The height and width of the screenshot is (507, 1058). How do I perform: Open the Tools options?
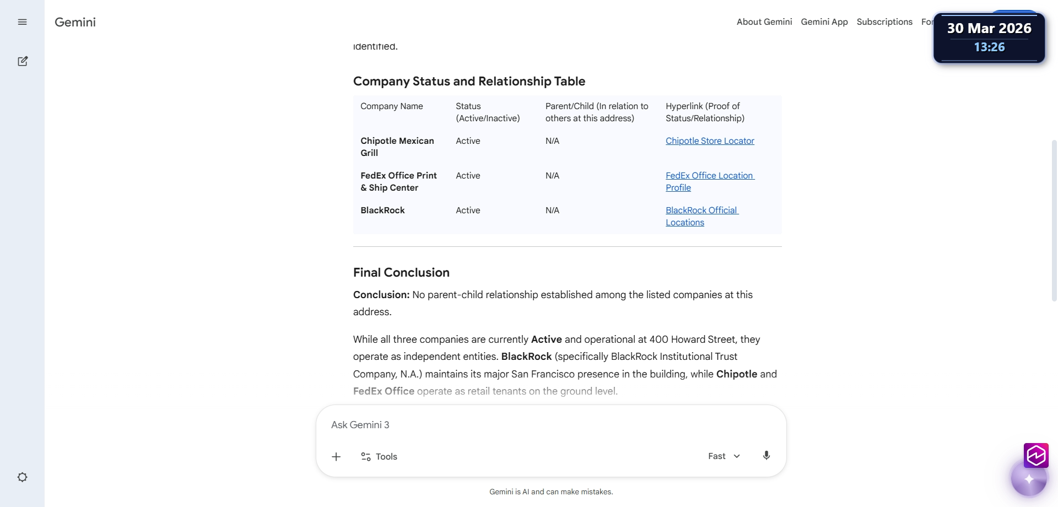[379, 456]
